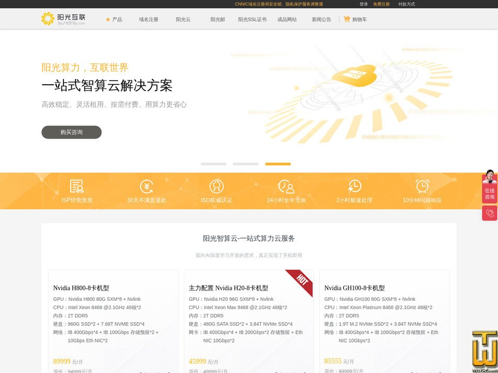Screen dimensions: 498x373
Task: Open the 域名注册 menu item
Action: pos(149,19)
